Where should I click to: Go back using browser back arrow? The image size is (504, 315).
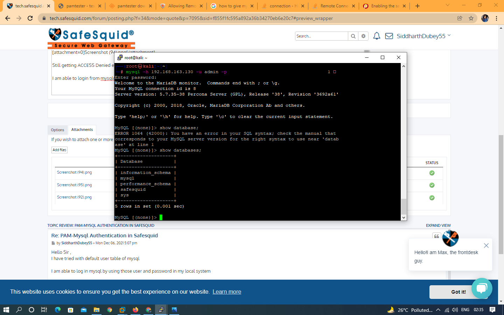8,18
